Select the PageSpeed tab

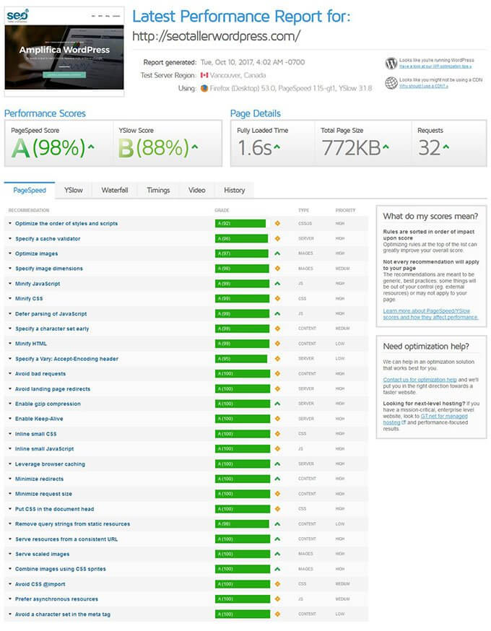point(30,190)
